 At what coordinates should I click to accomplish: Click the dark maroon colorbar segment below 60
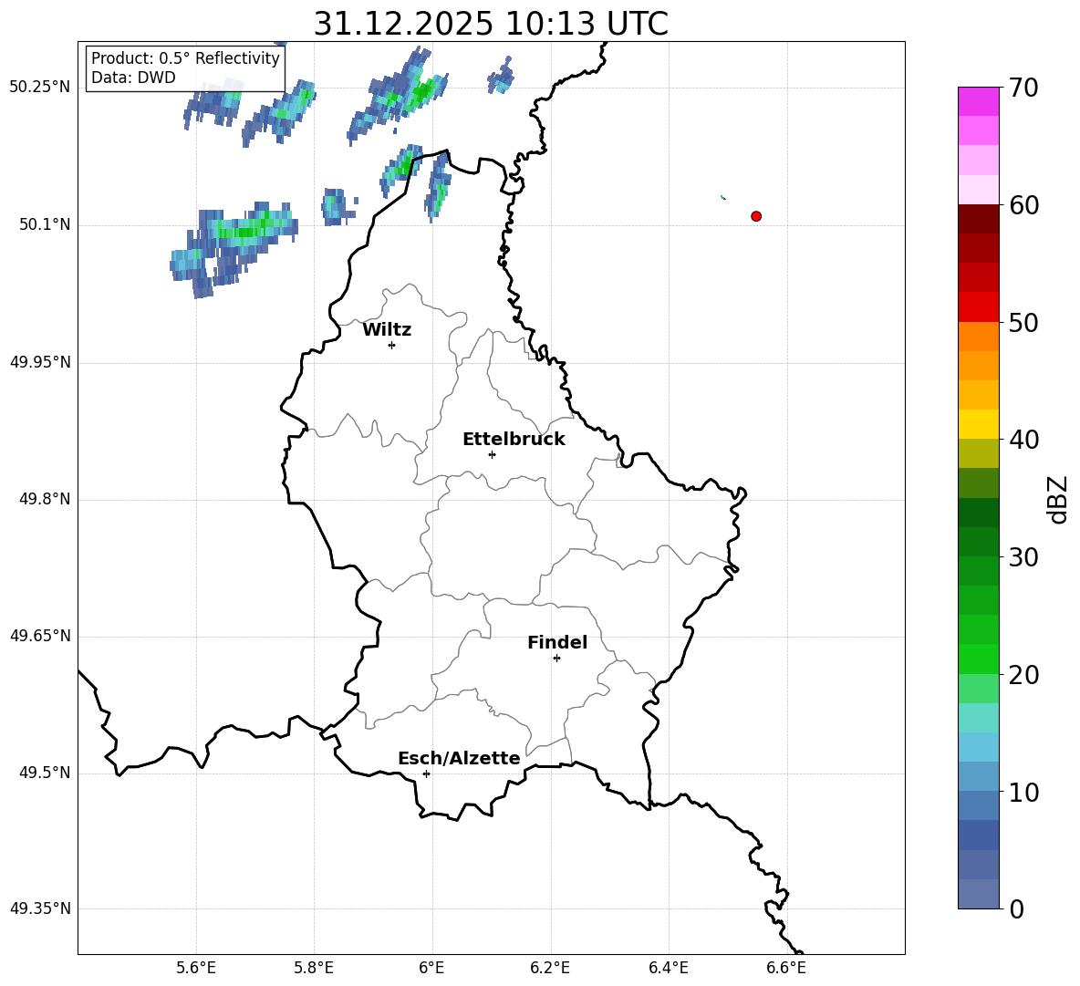(978, 219)
